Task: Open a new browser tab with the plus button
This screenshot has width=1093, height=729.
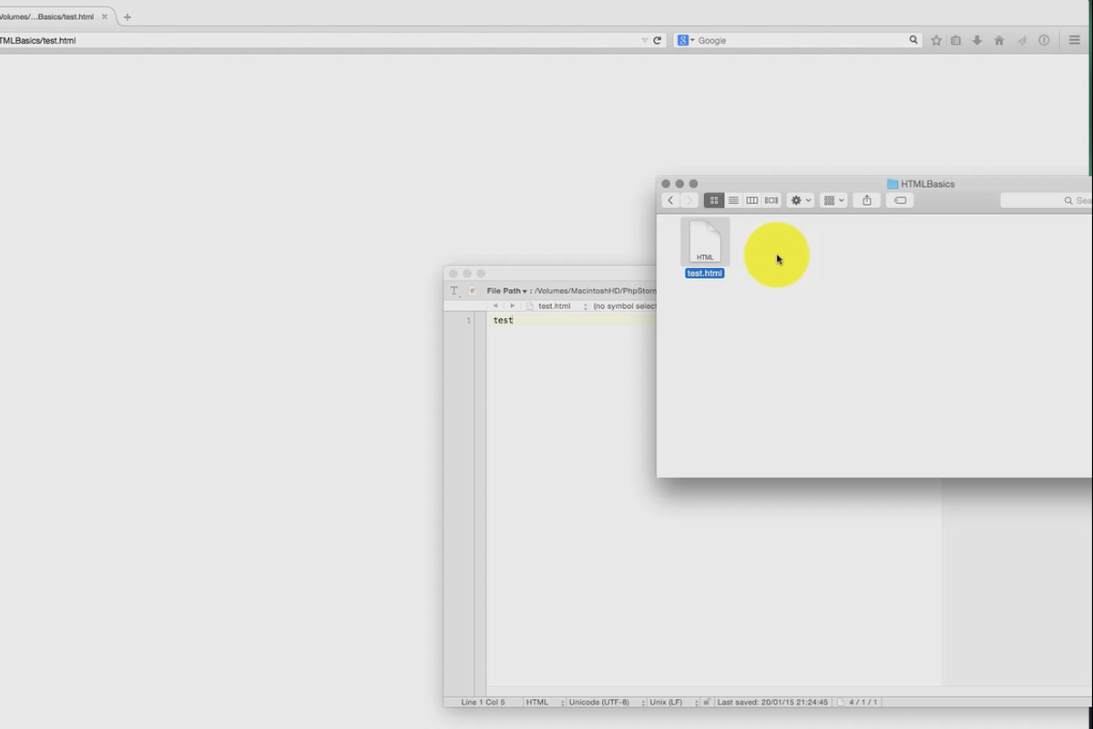Action: tap(127, 15)
